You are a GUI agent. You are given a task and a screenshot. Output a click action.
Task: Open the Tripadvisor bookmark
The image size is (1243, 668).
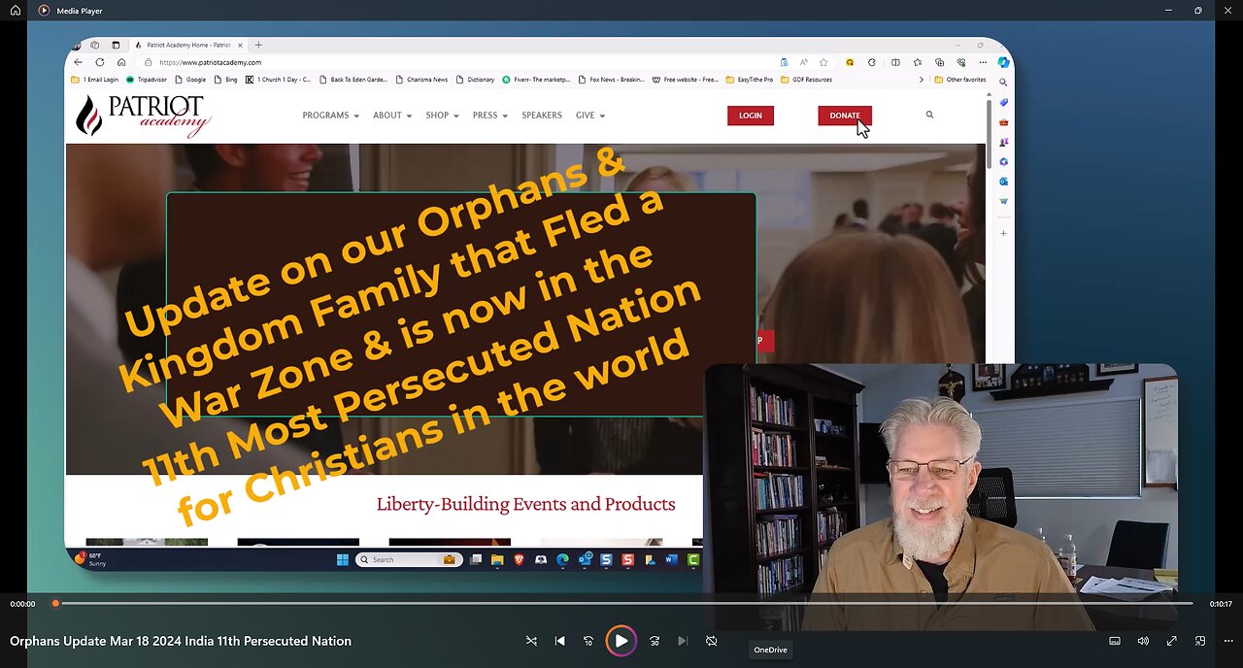pyautogui.click(x=147, y=80)
